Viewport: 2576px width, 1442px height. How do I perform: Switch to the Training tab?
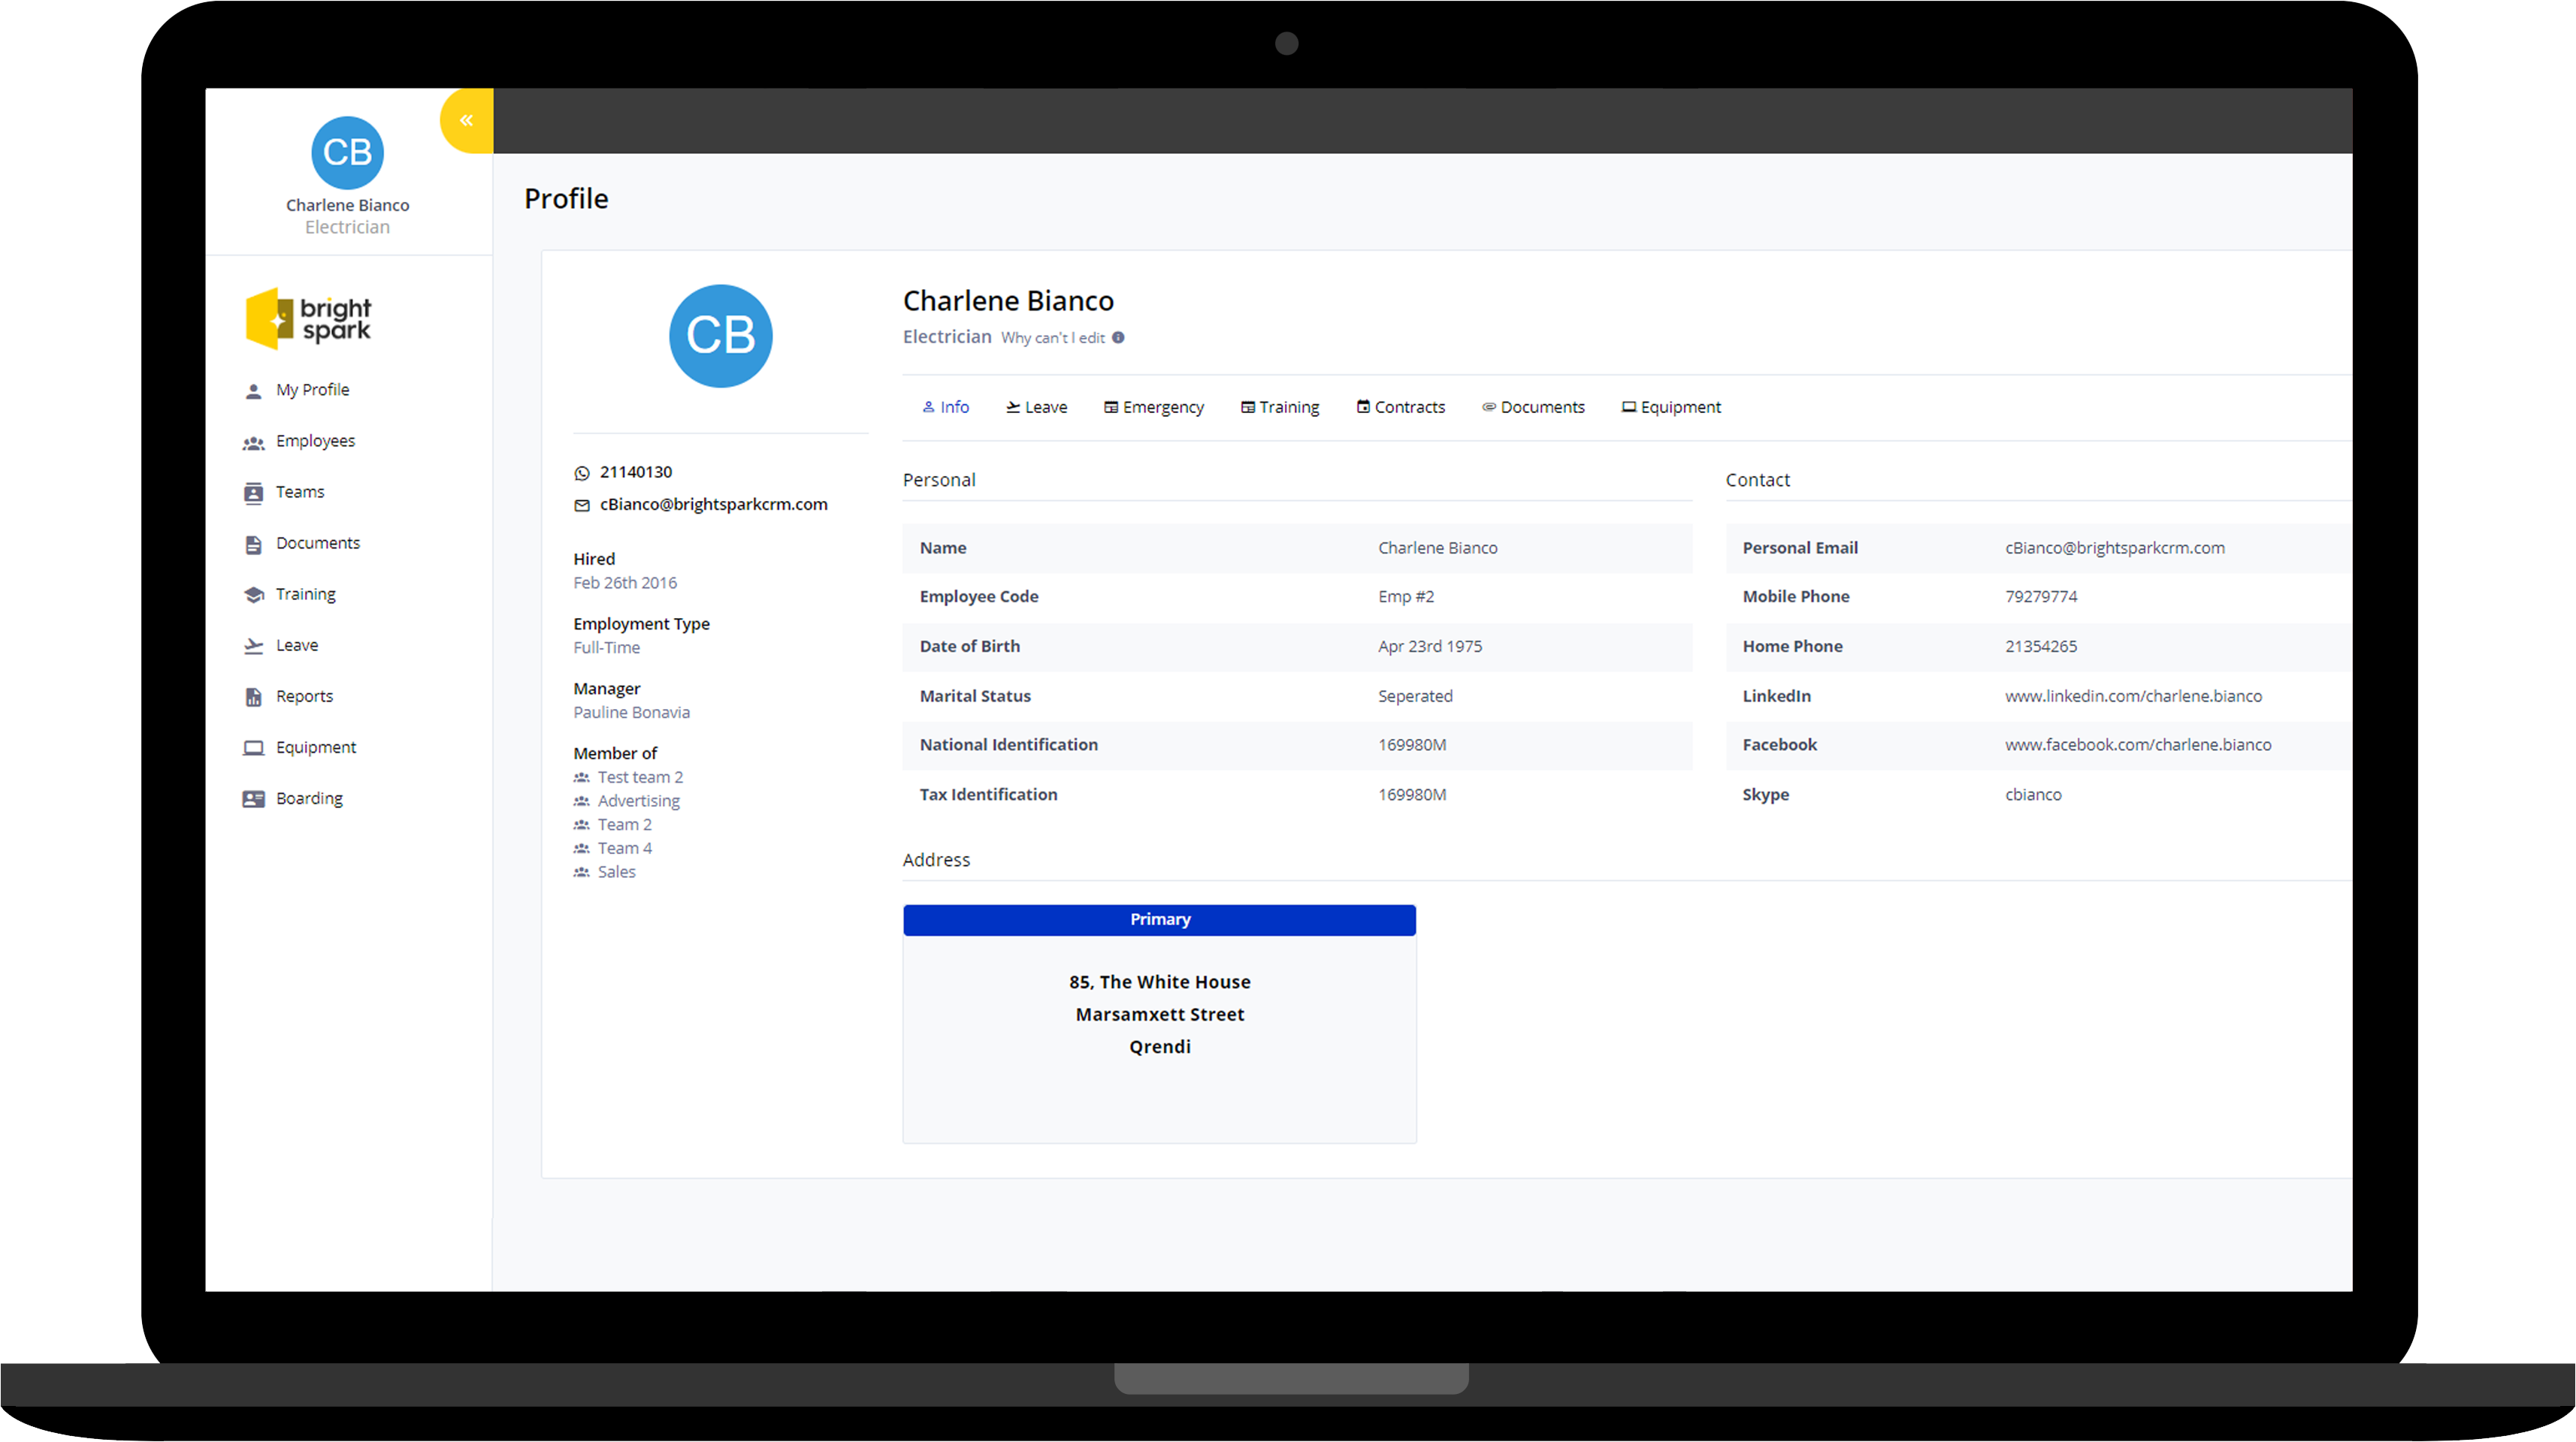click(1279, 407)
